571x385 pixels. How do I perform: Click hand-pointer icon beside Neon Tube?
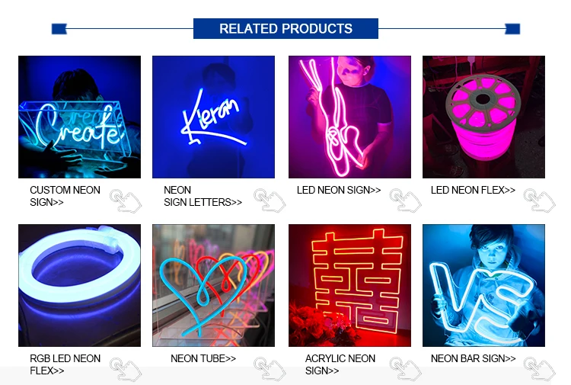coord(270,369)
